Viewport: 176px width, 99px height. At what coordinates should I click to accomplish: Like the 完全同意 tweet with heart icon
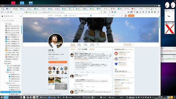pos(87,86)
